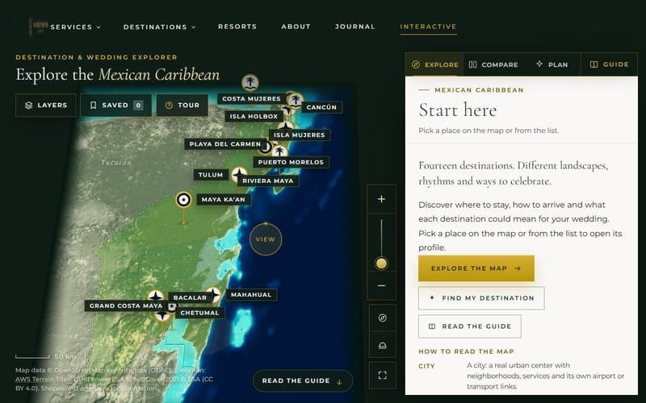Image resolution: width=646 pixels, height=403 pixels.
Task: Click the zoom slider handle
Action: pos(381,264)
